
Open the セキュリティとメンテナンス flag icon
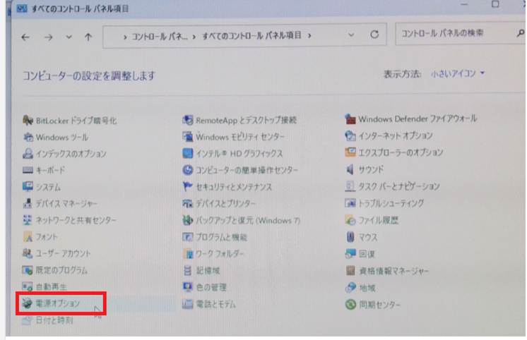click(188, 186)
